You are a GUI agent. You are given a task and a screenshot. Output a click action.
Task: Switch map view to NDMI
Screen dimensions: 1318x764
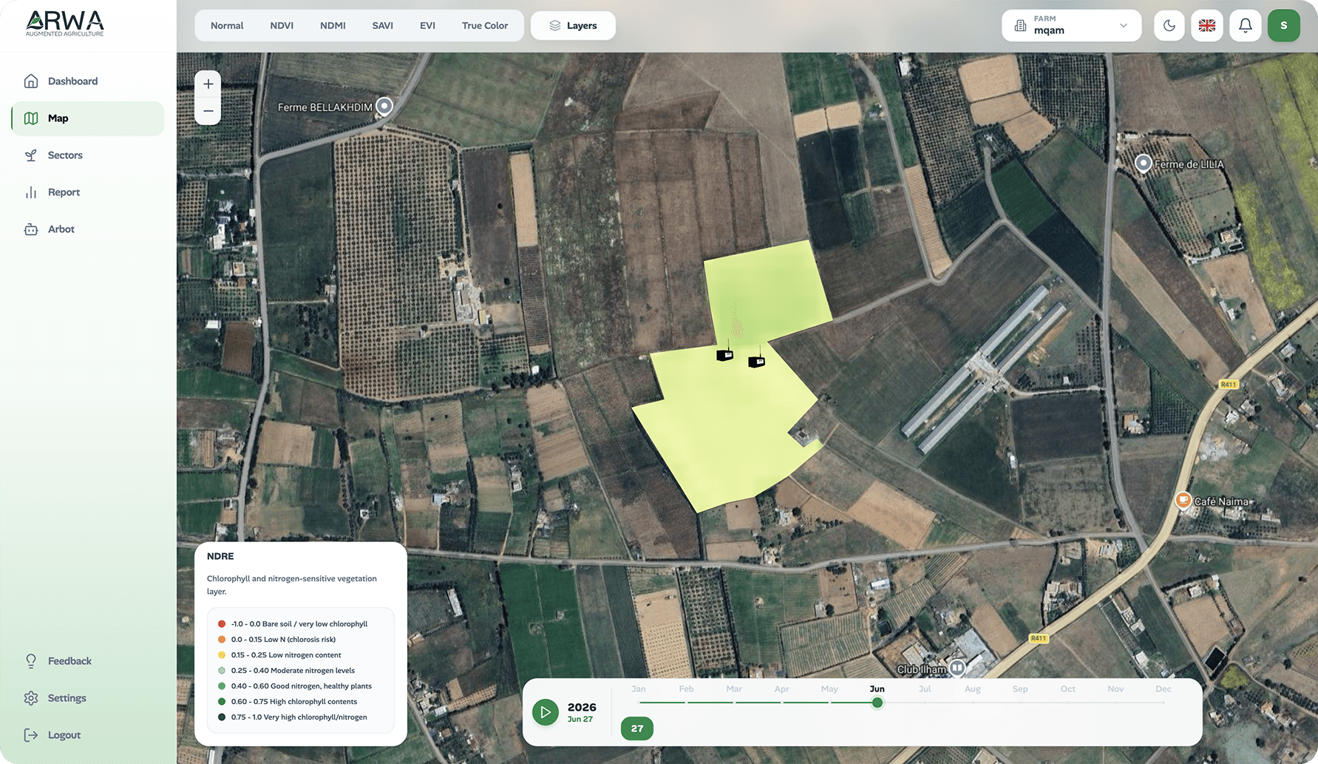[333, 26]
